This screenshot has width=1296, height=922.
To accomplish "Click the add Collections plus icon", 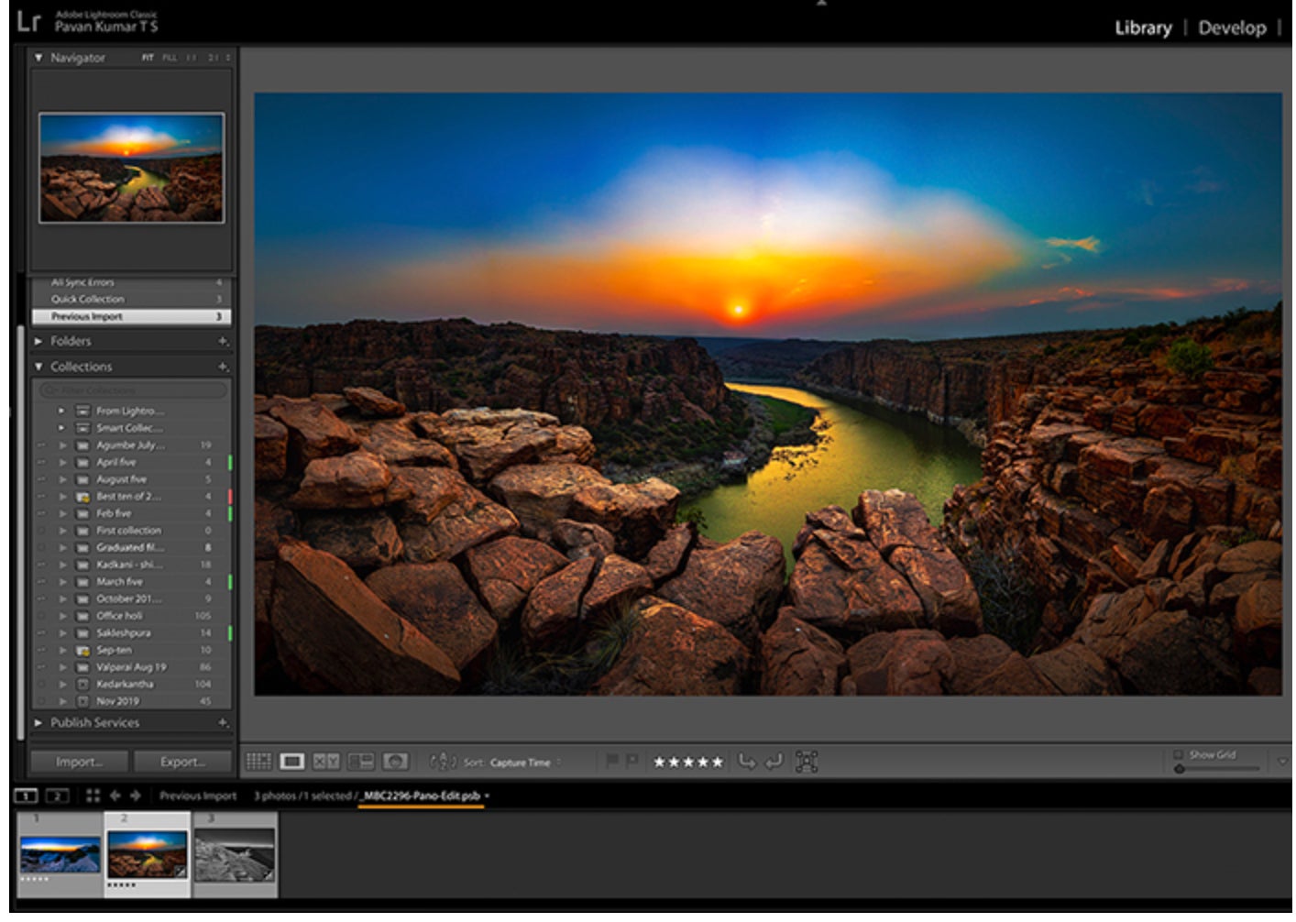I will 223,367.
